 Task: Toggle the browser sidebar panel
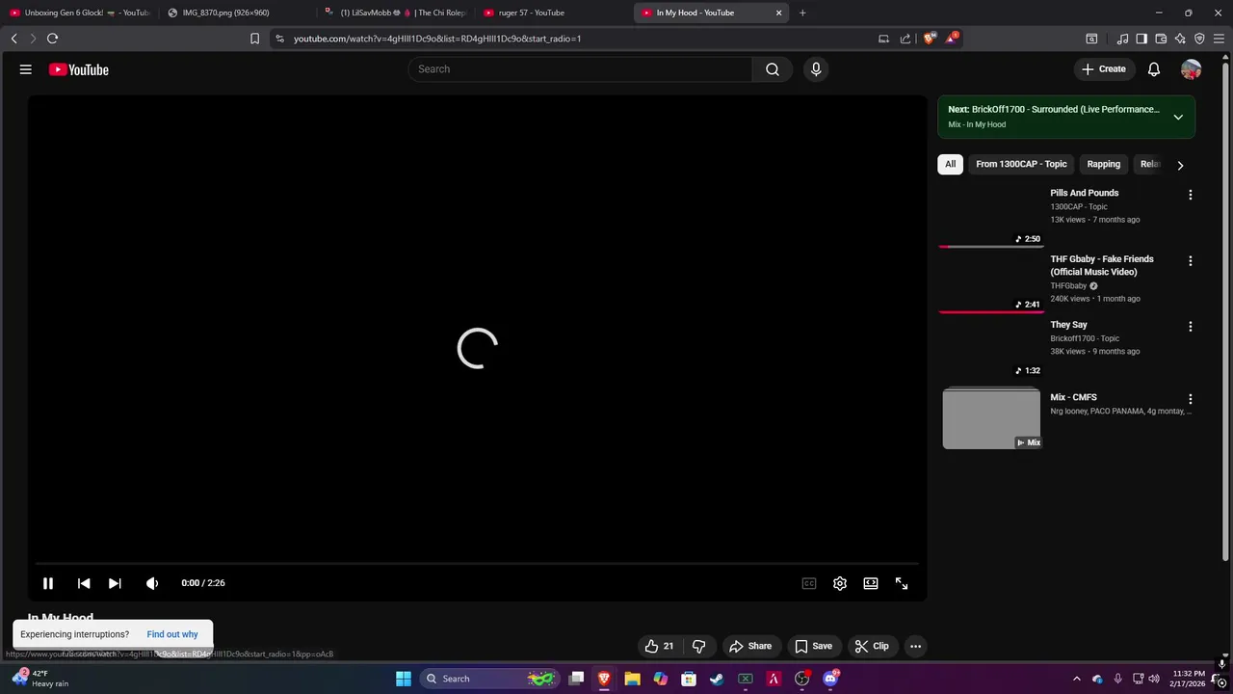[1141, 39]
